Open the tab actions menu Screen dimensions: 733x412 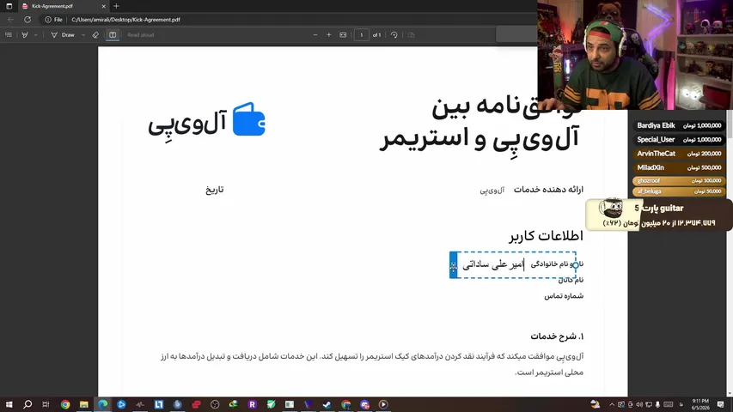[9, 6]
